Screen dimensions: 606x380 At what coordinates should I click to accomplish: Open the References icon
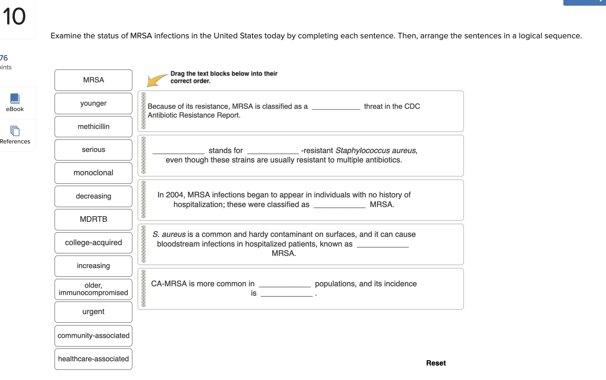(15, 131)
